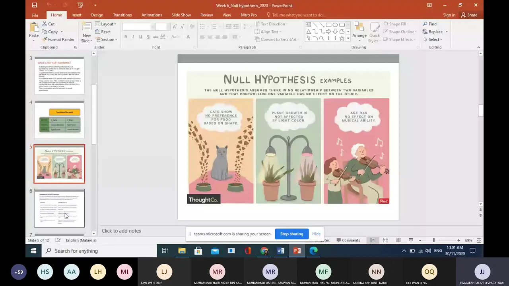This screenshot has height=286, width=509.
Task: Expand the shapes gallery More button
Action: (x=348, y=39)
